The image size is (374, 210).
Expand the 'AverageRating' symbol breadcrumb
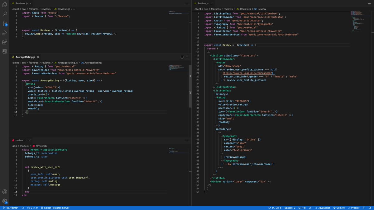coord(91,63)
